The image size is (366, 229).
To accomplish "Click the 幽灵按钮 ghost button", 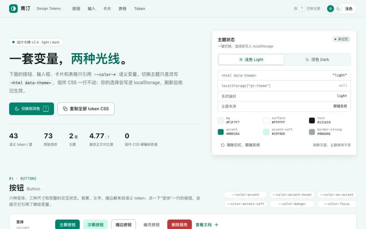I will point(151,225).
